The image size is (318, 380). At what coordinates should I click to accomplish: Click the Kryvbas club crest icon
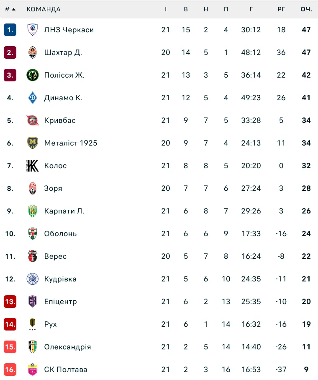[x=32, y=120]
